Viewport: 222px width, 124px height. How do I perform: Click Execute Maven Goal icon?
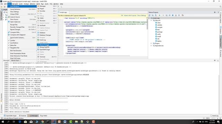point(166,15)
